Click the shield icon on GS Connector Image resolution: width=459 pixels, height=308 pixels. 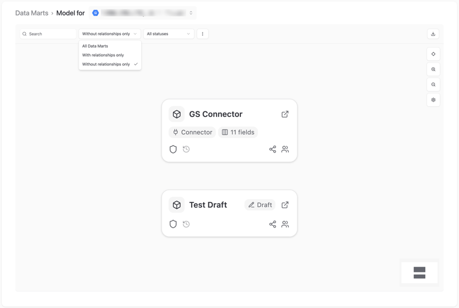coord(173,149)
